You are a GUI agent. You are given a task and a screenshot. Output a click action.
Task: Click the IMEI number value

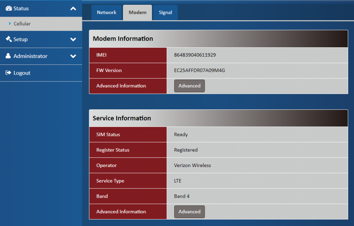(x=195, y=55)
